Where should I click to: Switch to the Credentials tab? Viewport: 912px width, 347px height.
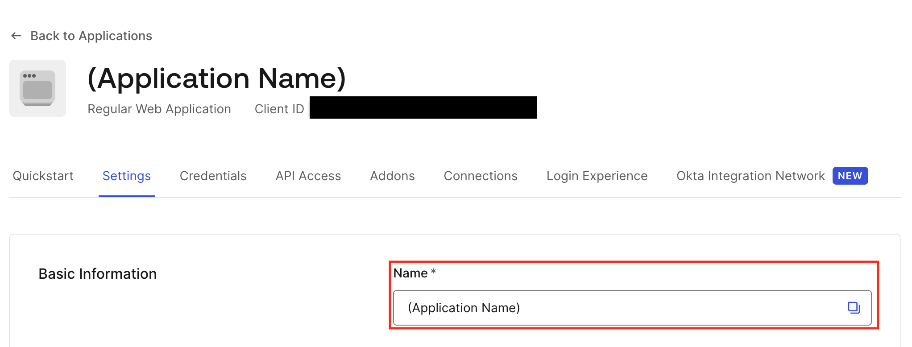[213, 176]
